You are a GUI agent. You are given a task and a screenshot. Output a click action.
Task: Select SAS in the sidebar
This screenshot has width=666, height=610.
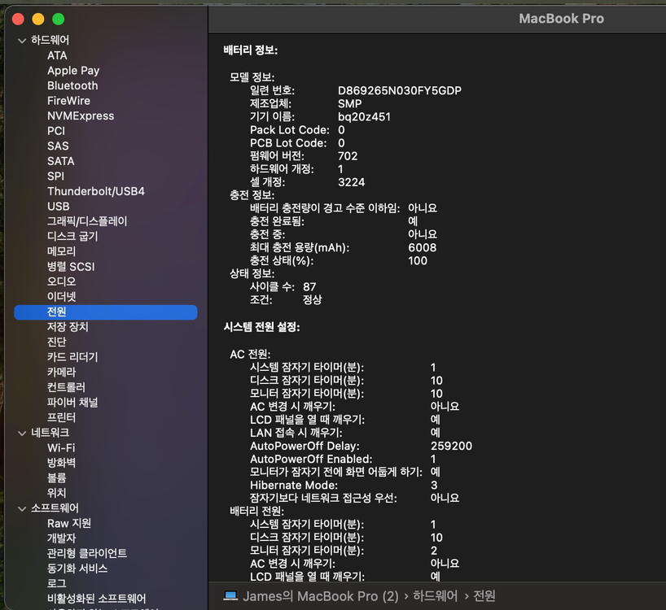click(58, 146)
